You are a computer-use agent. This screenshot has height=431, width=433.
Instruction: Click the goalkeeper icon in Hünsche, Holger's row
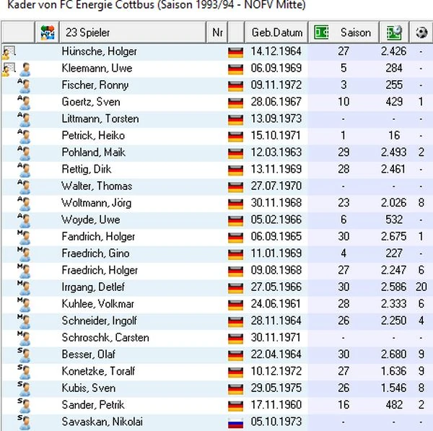click(x=9, y=53)
